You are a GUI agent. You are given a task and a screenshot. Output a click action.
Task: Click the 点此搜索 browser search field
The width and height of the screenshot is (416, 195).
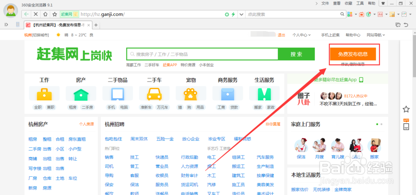pyautogui.click(x=292, y=14)
